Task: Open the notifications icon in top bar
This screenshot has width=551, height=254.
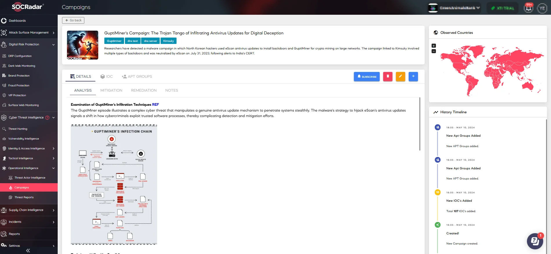Action: coord(529,8)
